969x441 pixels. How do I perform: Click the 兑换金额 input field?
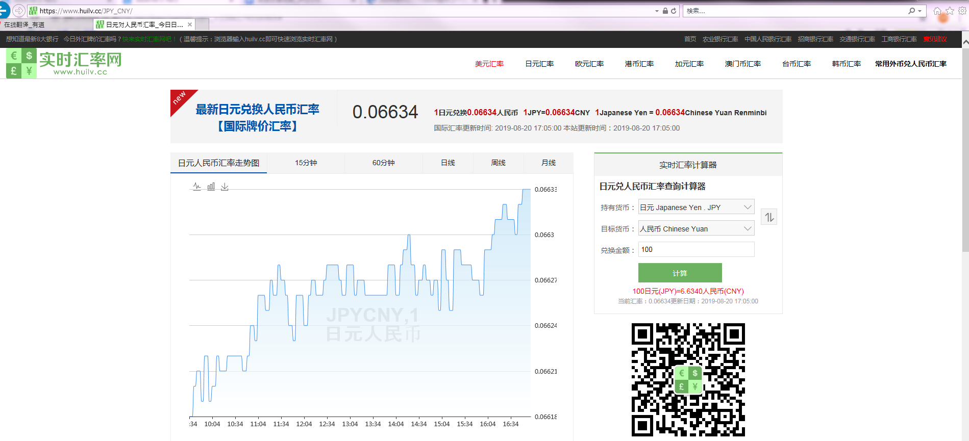(x=696, y=249)
